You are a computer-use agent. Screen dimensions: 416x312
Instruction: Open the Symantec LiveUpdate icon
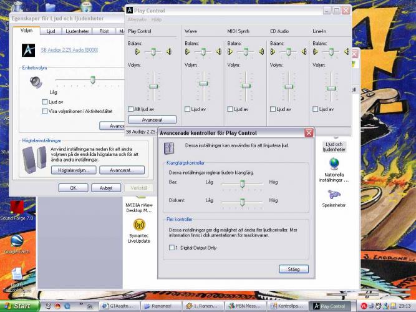click(x=140, y=225)
